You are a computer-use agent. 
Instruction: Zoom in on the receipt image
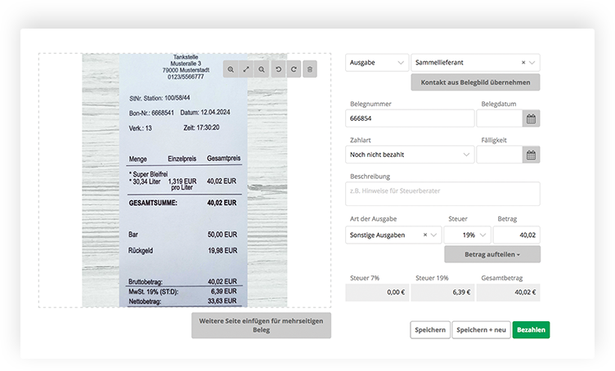point(231,69)
